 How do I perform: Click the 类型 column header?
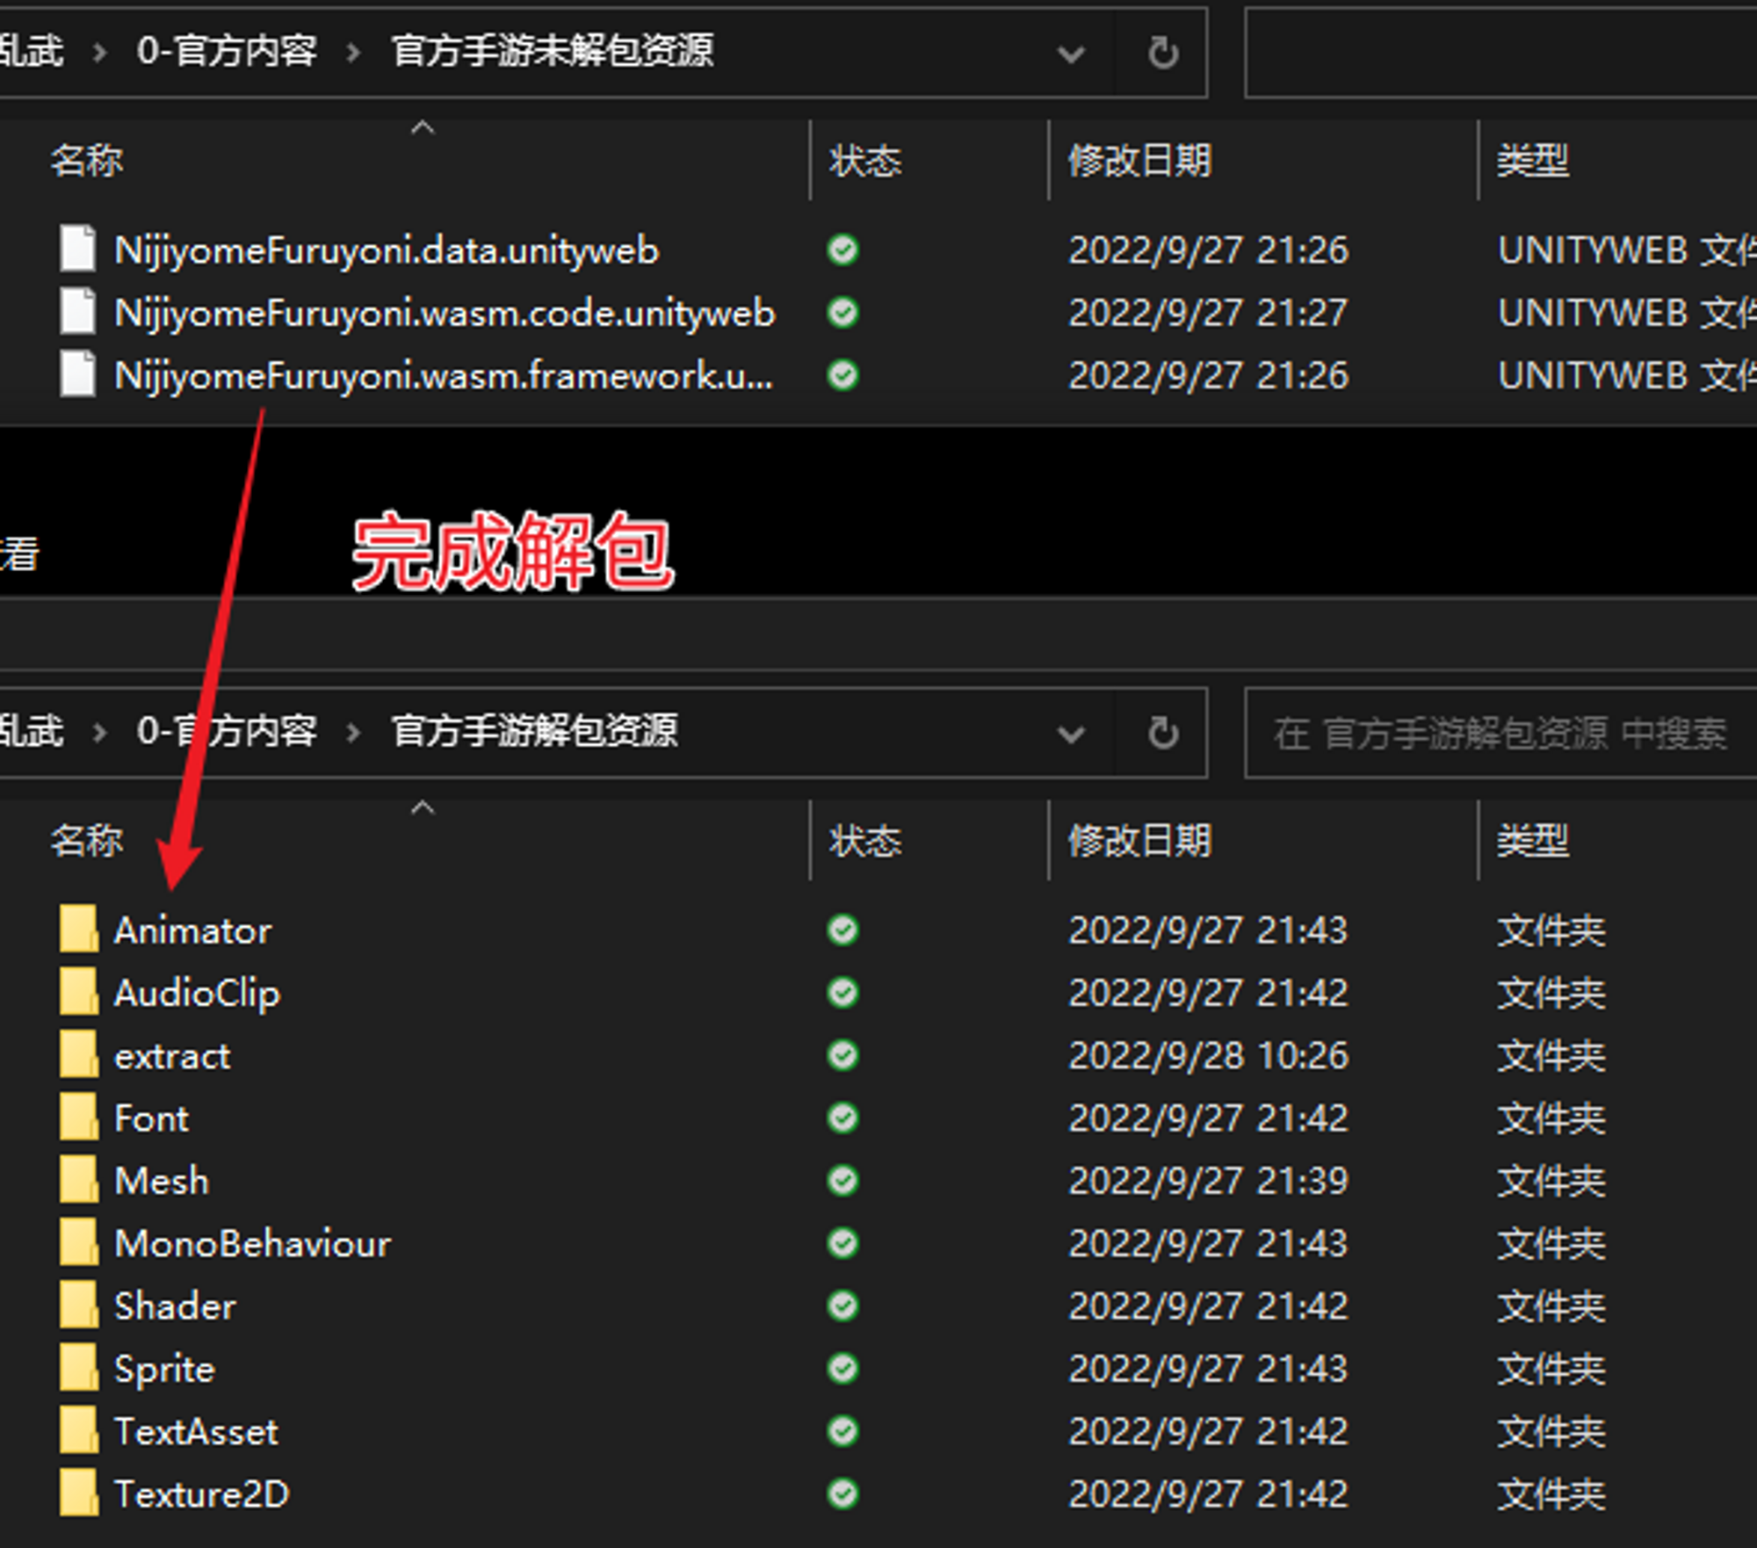tap(1531, 161)
